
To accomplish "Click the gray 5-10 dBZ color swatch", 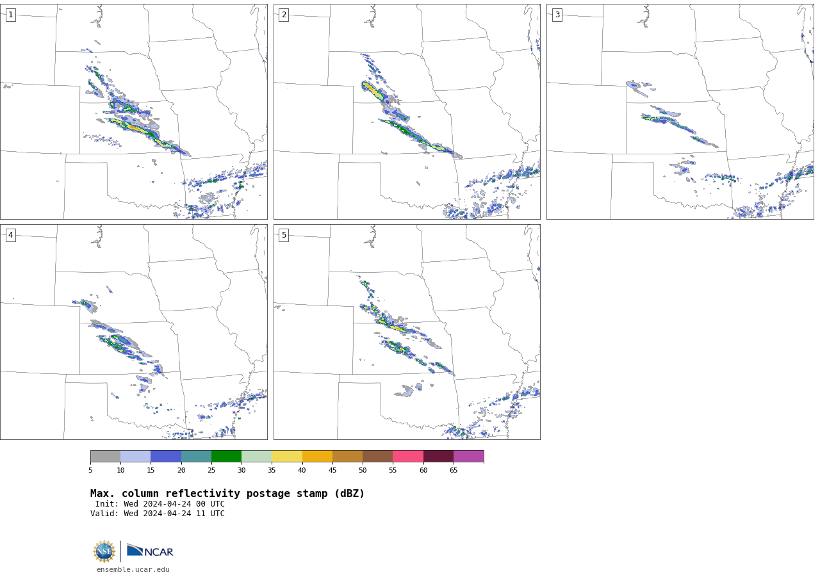I will 105,457.
